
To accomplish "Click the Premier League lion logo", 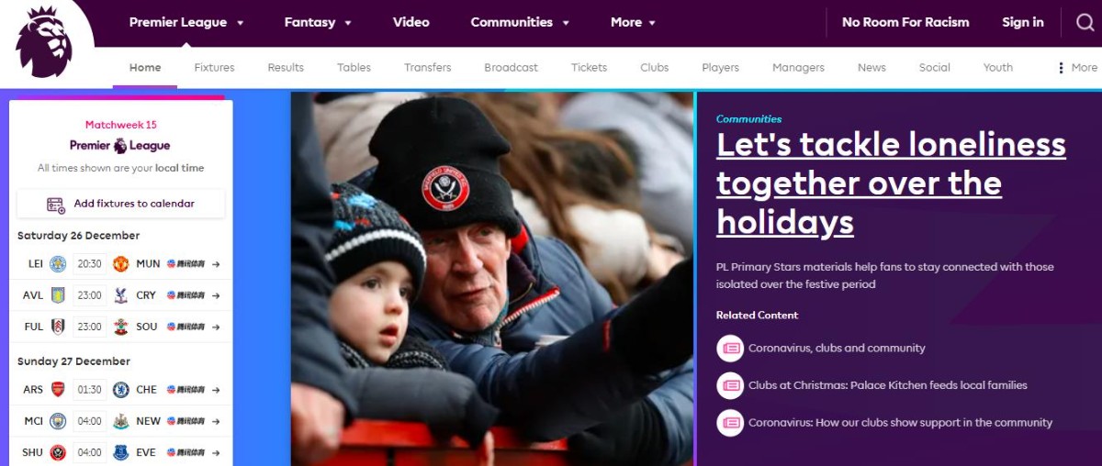I will point(44,42).
